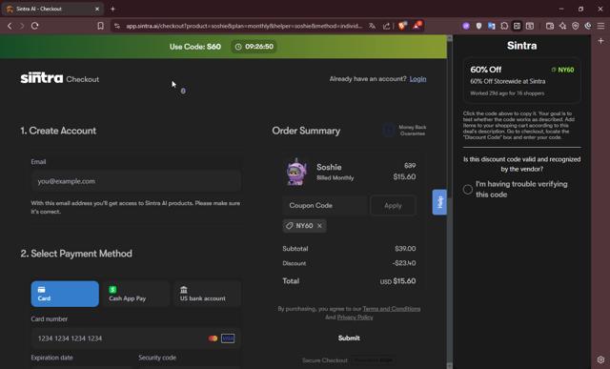Click the shield extension icon in toolbar

point(478,26)
